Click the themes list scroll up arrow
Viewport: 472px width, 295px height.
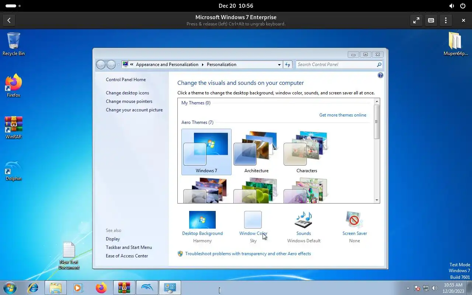click(377, 101)
